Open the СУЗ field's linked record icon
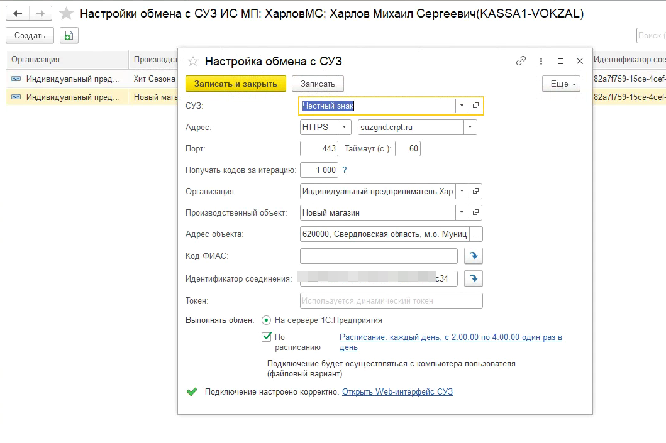This screenshot has width=666, height=443. 476,106
